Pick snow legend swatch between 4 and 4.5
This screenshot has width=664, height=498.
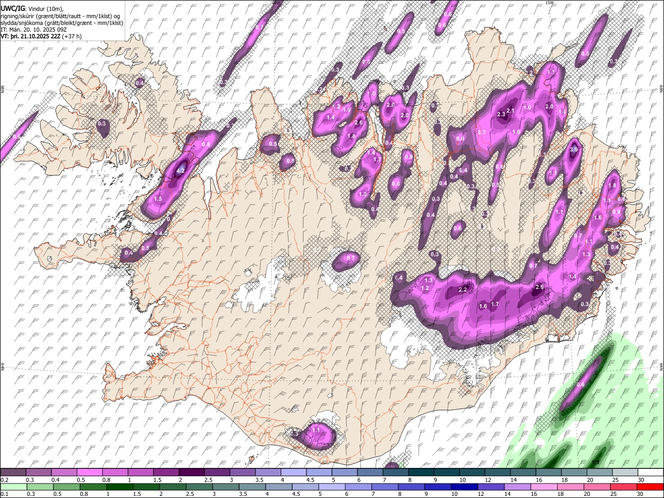click(x=294, y=473)
